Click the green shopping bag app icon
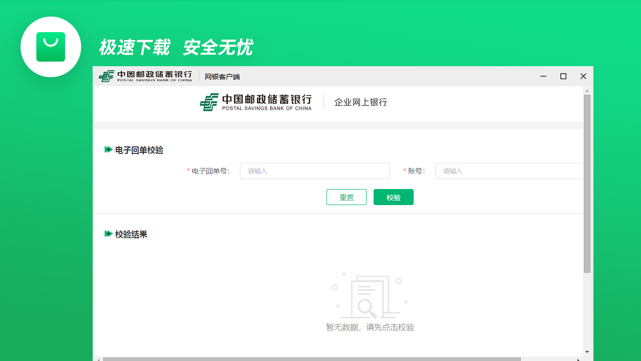 coord(51,47)
